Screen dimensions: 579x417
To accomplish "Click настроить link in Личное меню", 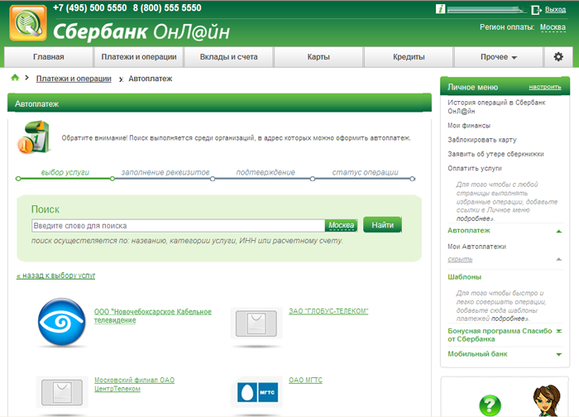I will point(544,87).
